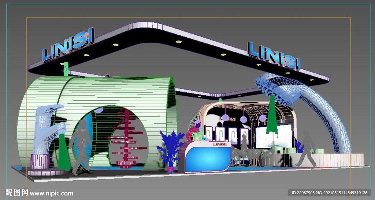Open the www.nipic.com watermark link
Screen dimensions: 375x200
[x=52, y=193]
